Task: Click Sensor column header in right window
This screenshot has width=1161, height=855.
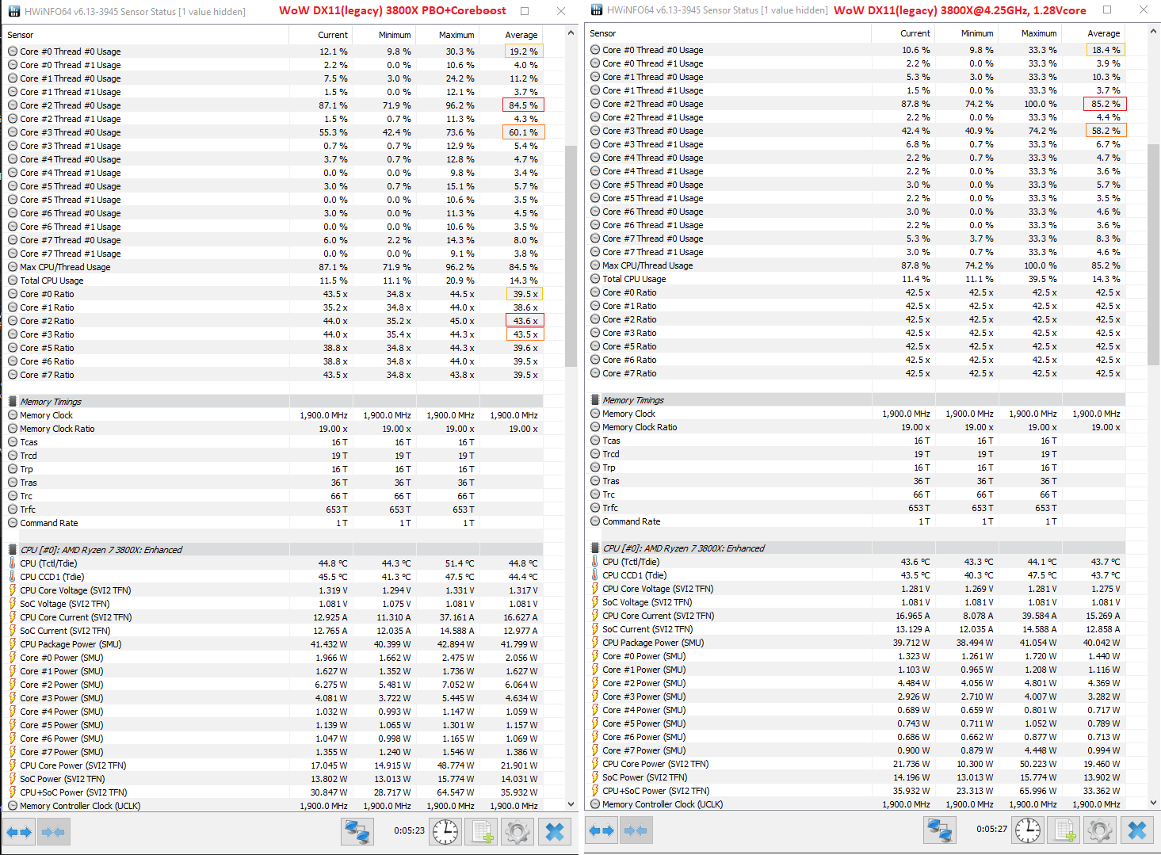Action: (x=728, y=33)
